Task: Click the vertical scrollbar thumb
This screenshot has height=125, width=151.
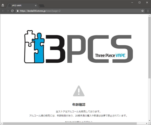Action: (x=149, y=48)
